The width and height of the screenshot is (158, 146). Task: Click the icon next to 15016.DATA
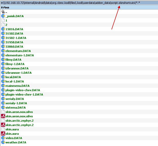pos(3,29)
